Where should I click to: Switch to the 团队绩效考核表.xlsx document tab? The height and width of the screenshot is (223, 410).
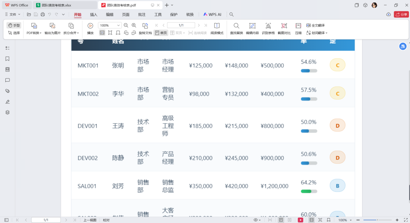[x=65, y=5]
